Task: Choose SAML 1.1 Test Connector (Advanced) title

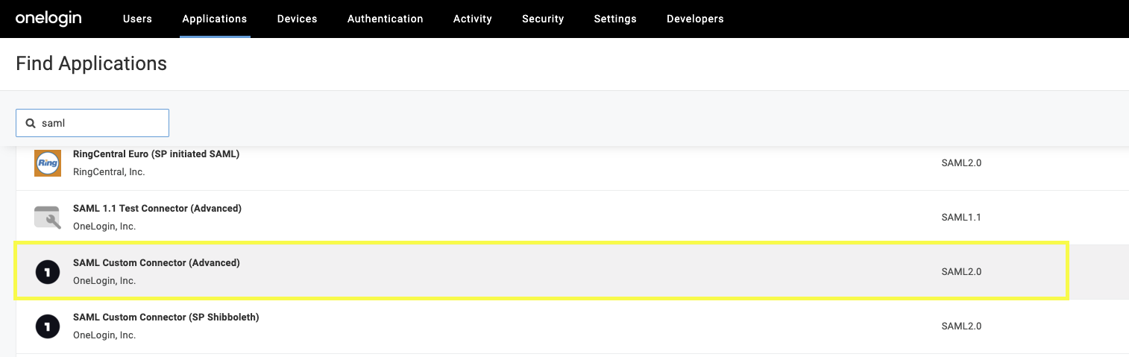Action: point(157,209)
